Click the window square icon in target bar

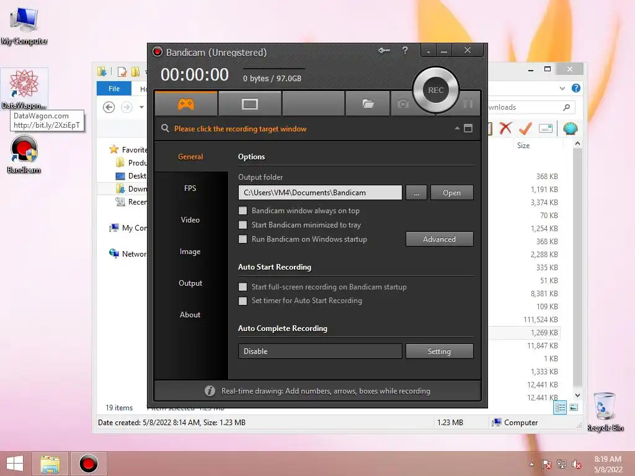tap(468, 128)
